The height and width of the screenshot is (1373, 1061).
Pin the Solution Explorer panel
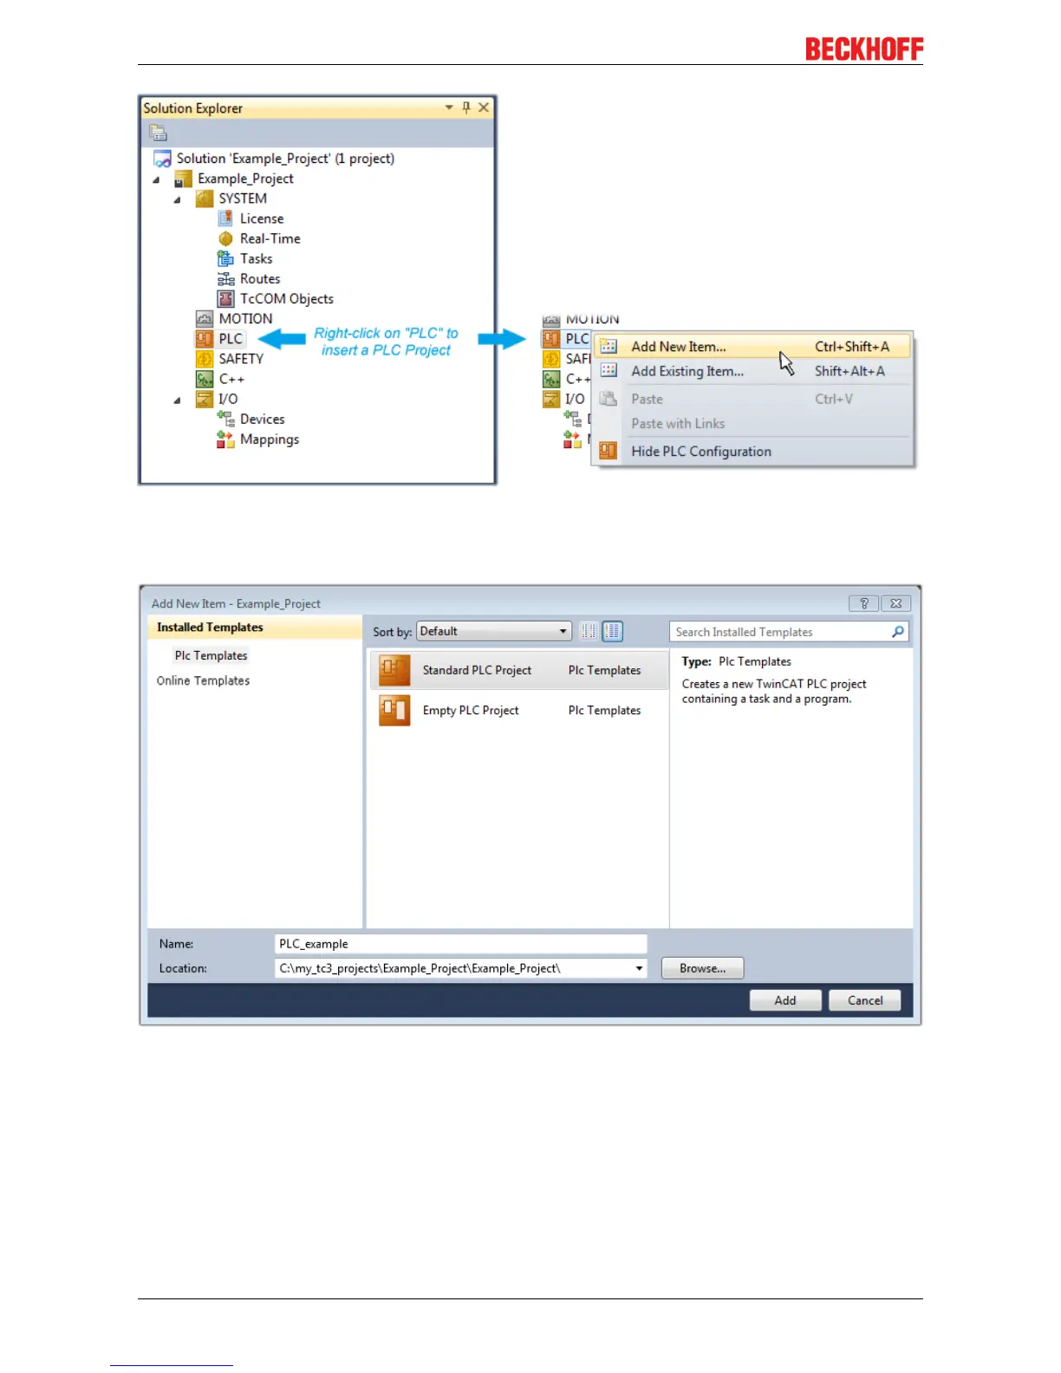click(x=466, y=107)
